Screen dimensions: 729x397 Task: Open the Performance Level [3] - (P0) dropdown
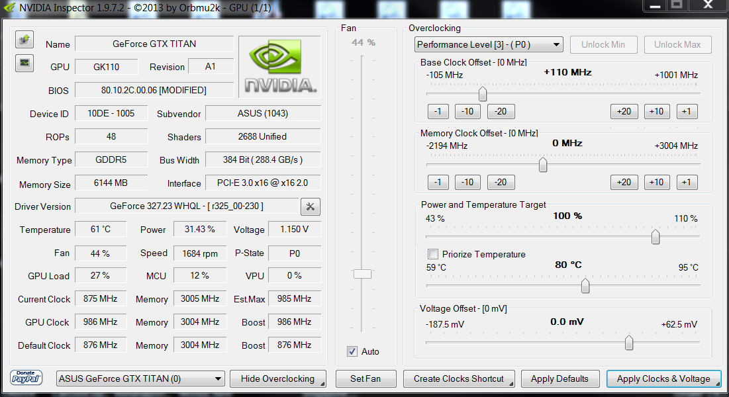(489, 44)
